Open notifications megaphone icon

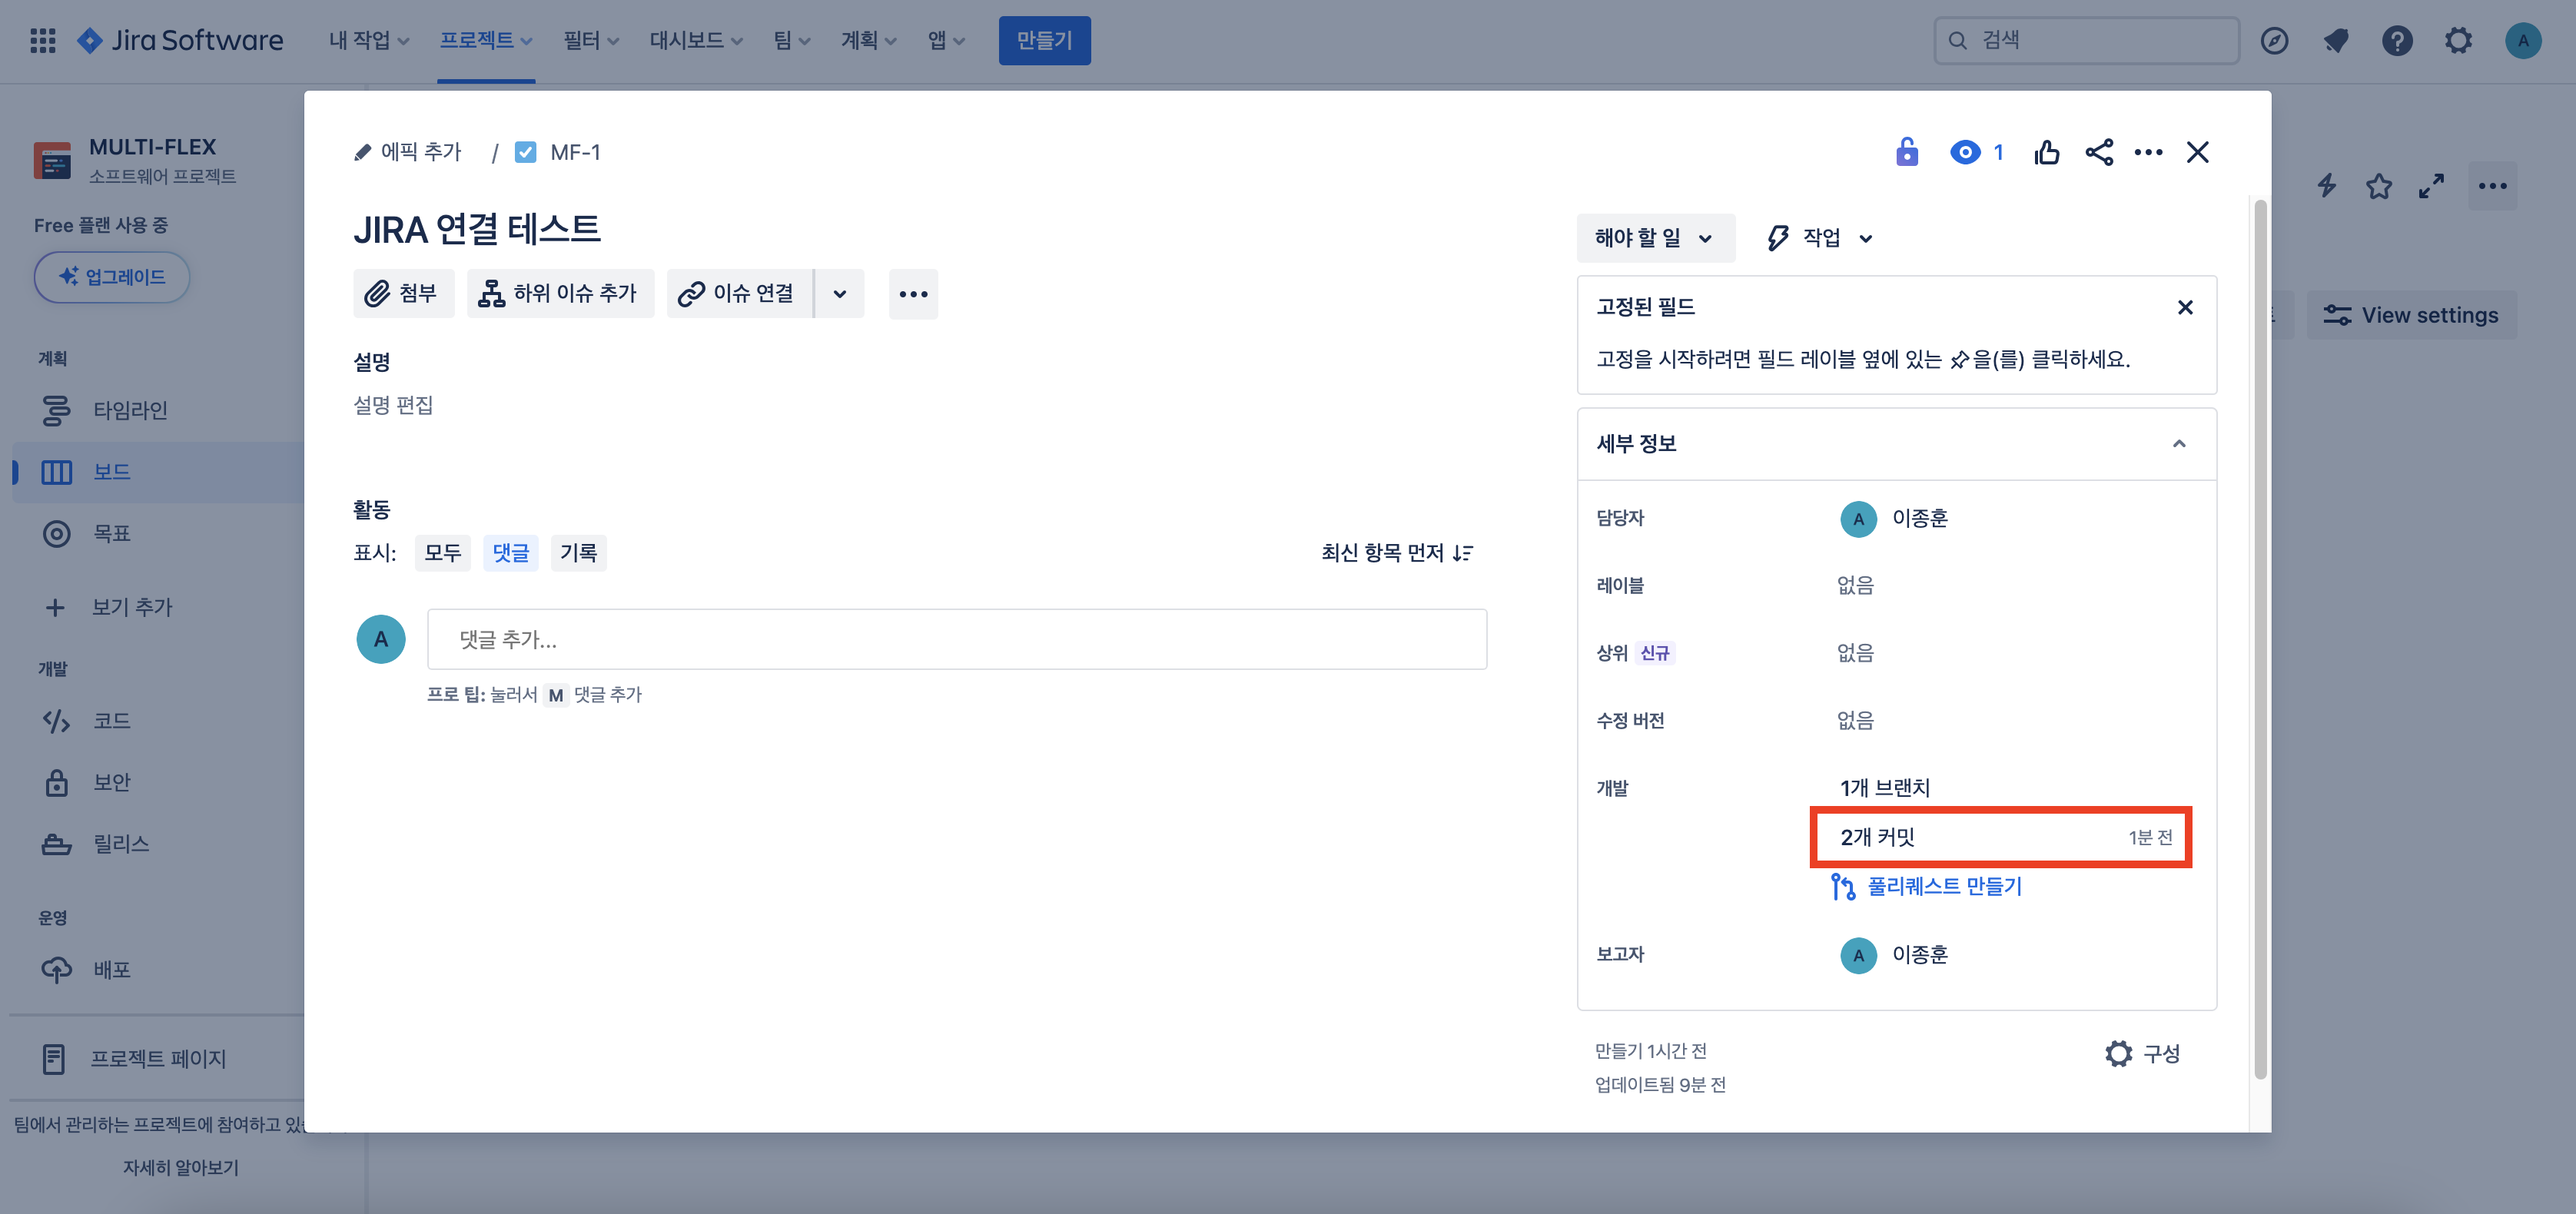point(2336,41)
